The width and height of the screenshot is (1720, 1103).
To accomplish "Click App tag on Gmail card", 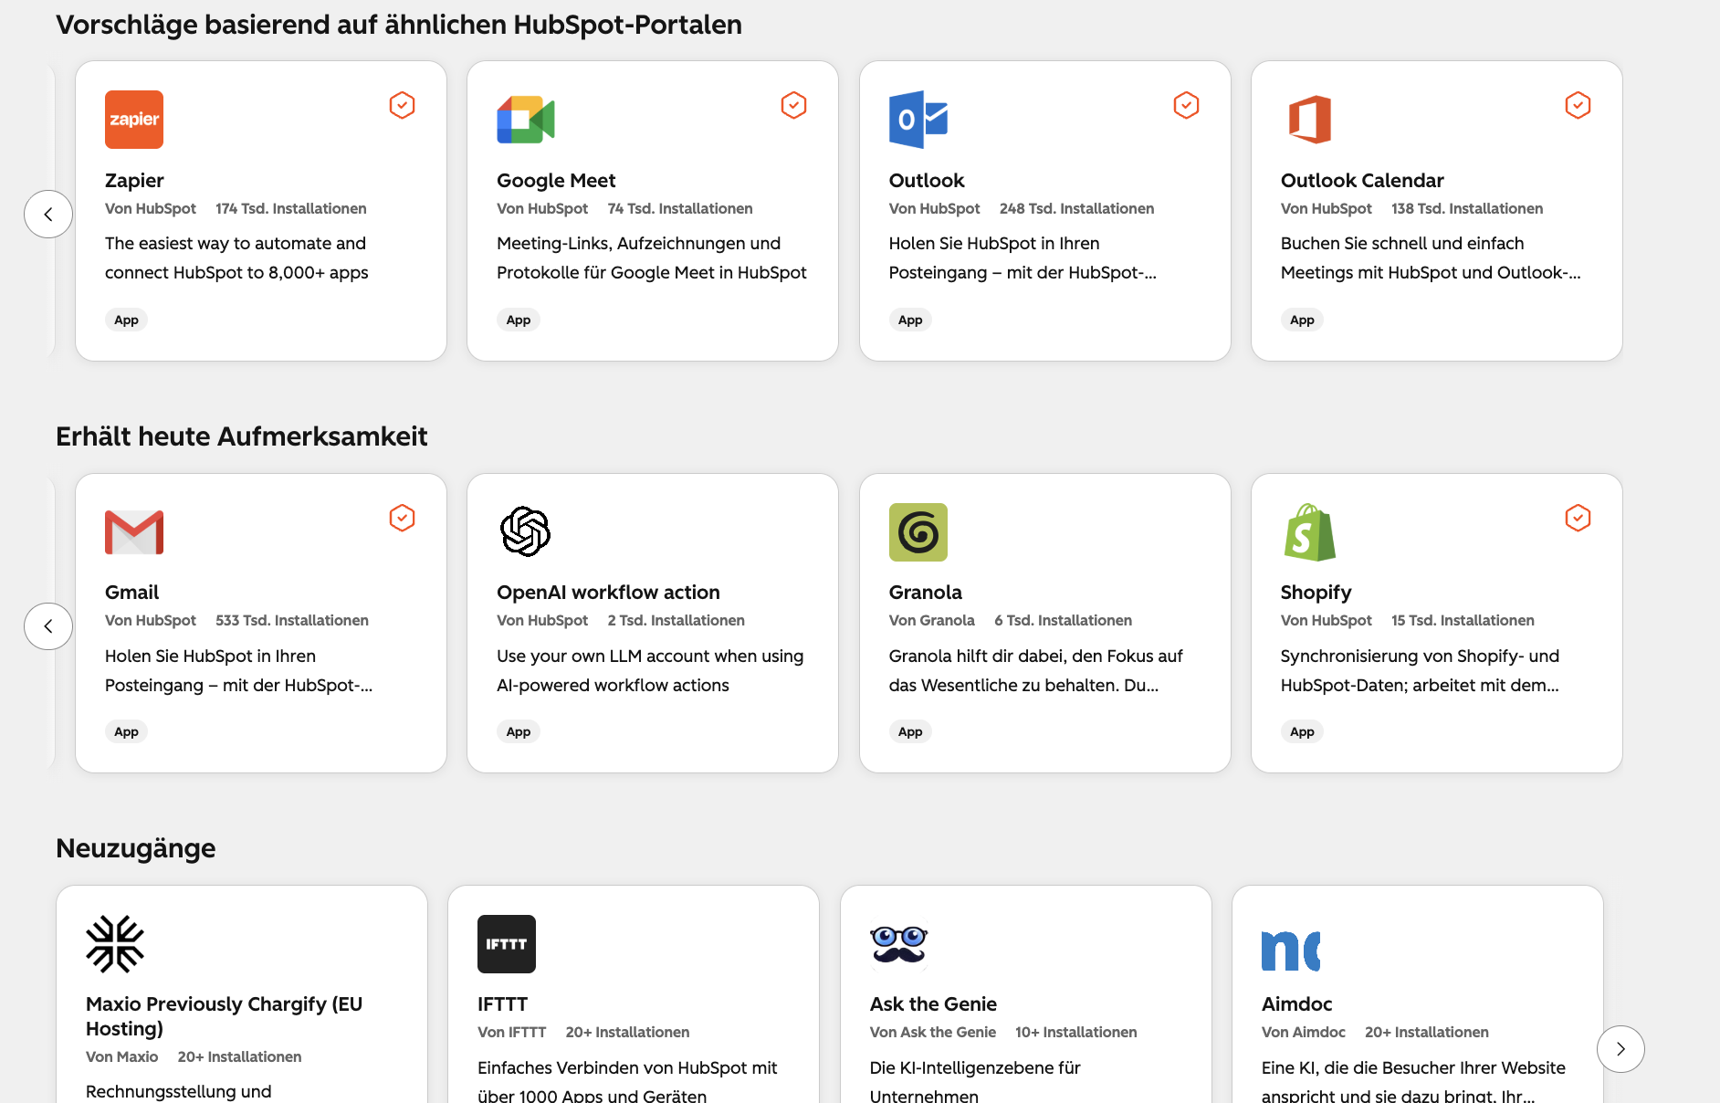I will click(x=126, y=731).
